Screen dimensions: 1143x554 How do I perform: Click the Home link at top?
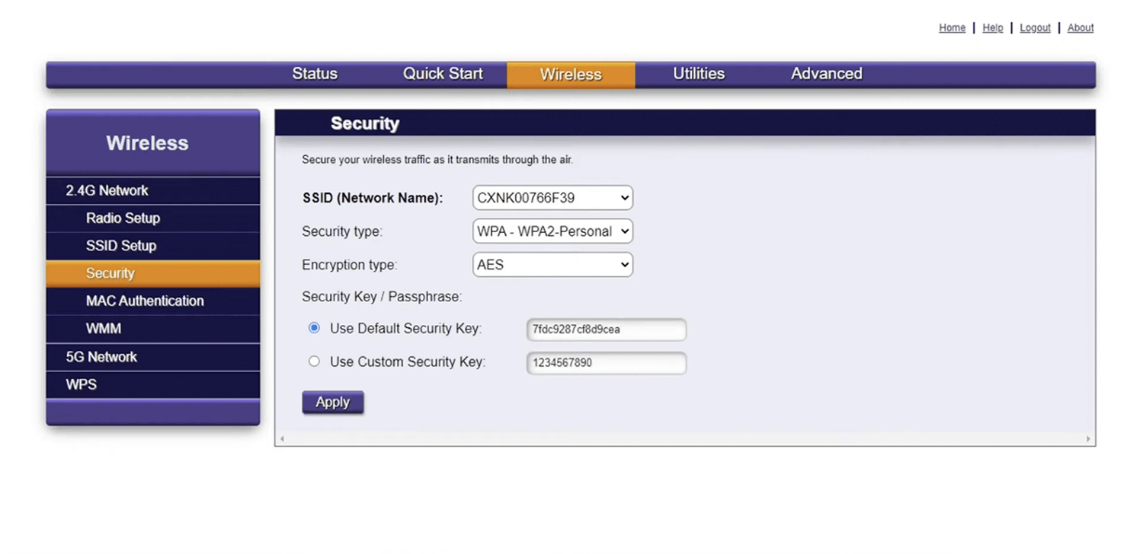(x=952, y=28)
